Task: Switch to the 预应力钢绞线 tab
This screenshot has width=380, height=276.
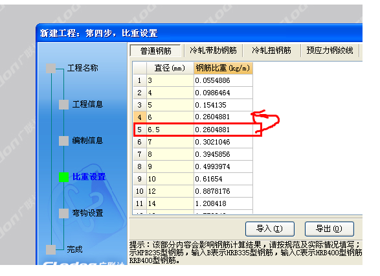Action: click(x=330, y=51)
